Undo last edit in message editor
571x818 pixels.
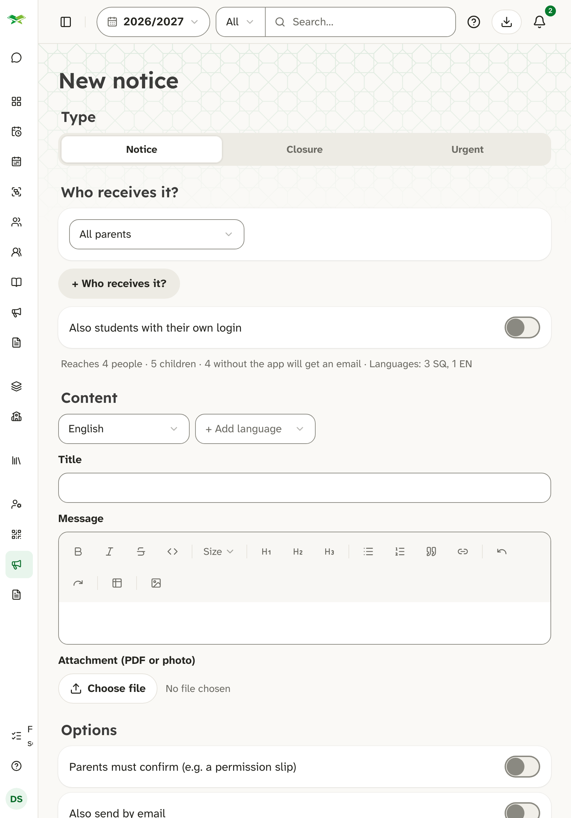coord(502,551)
